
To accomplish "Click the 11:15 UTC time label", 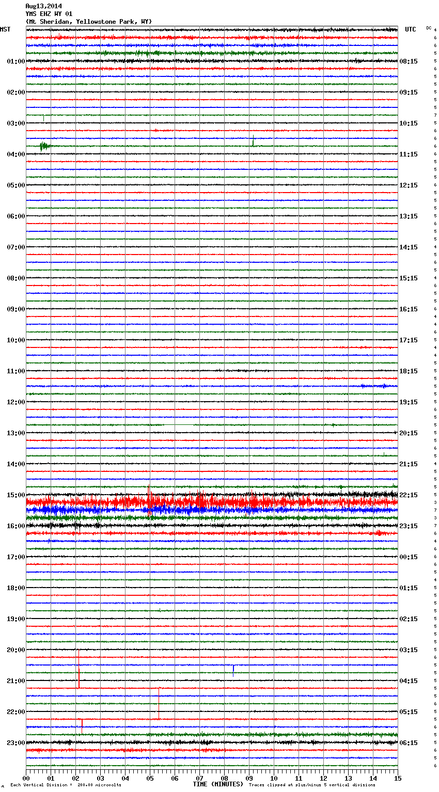I will pos(409,154).
